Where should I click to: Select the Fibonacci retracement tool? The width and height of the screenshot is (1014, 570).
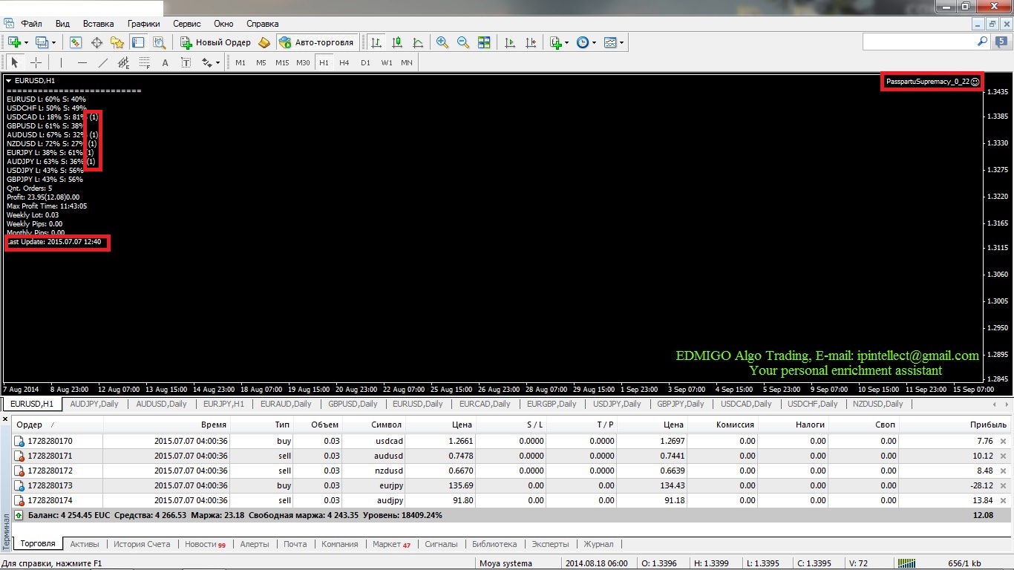[144, 62]
